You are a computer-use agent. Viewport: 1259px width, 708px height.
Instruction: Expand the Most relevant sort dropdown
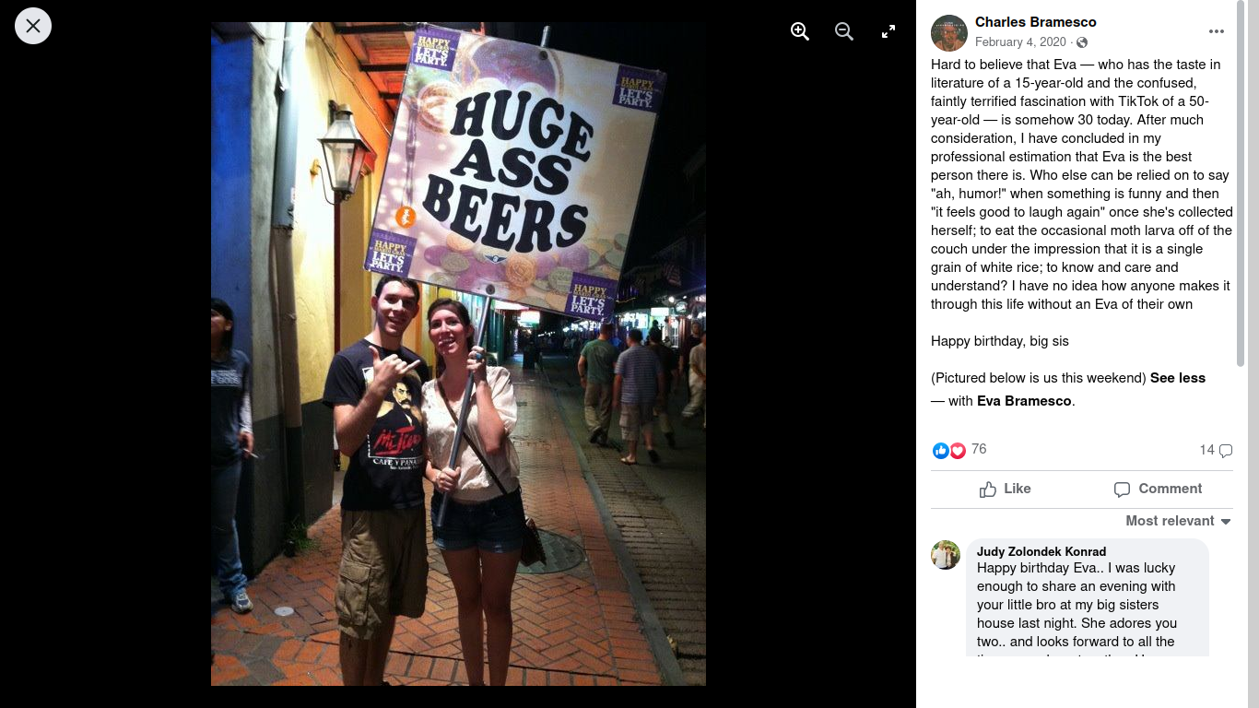1179,521
